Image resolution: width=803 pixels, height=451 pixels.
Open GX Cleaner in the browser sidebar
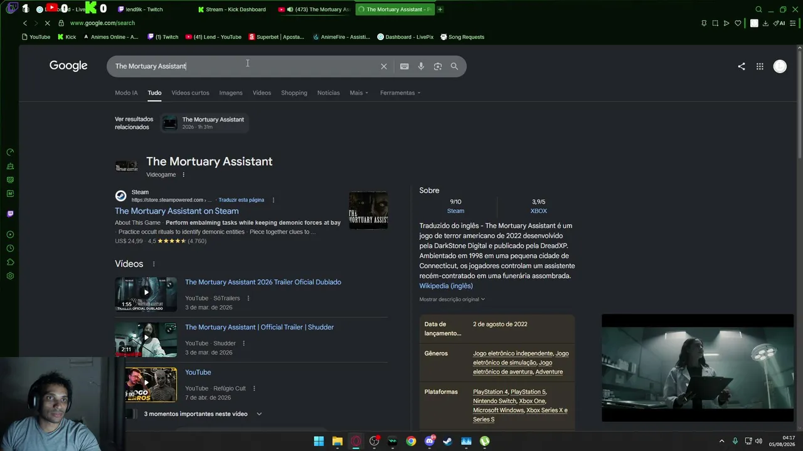click(x=10, y=166)
